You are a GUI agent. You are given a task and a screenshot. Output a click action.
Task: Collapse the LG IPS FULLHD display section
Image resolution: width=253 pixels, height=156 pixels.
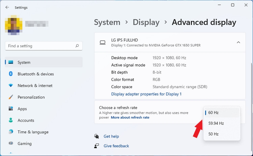238,42
